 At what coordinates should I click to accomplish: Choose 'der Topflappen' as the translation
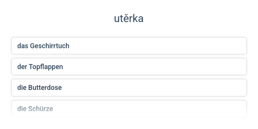(129, 67)
